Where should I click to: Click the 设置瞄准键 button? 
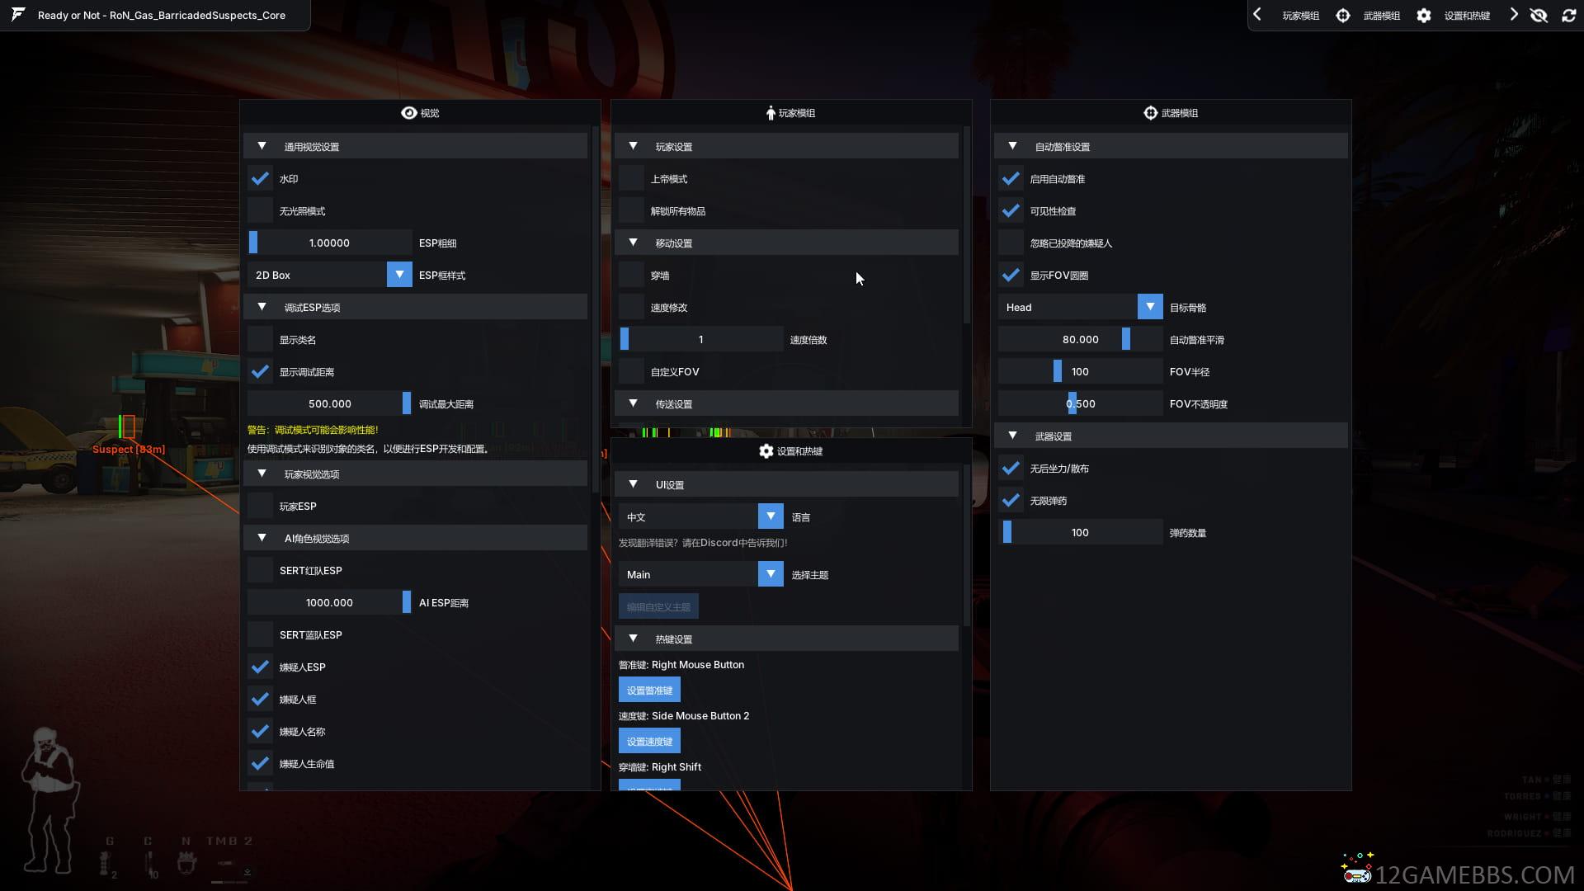point(649,690)
